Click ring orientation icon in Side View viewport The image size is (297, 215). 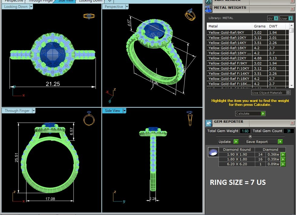click(190, 118)
